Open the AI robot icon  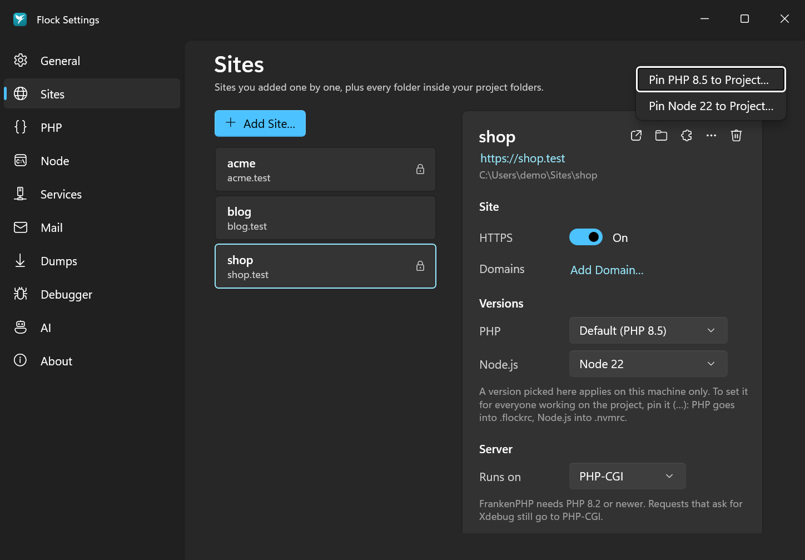(x=21, y=328)
